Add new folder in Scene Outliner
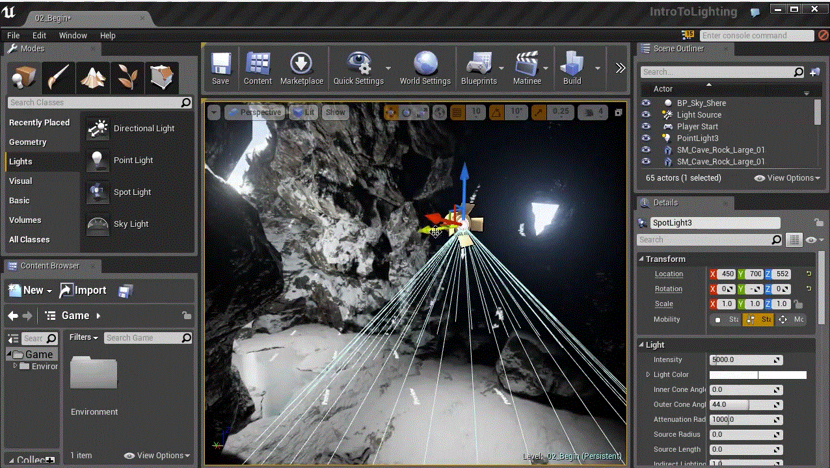 tap(815, 72)
